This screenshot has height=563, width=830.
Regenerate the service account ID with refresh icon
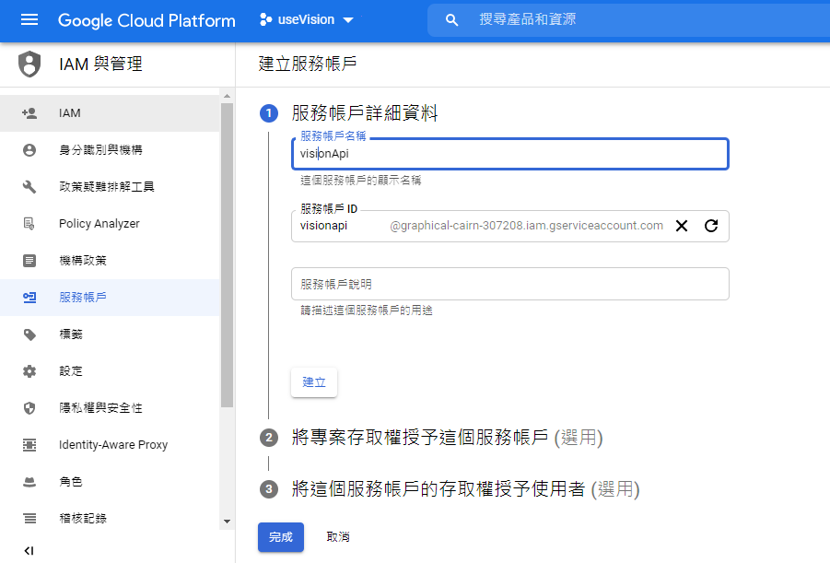point(711,226)
